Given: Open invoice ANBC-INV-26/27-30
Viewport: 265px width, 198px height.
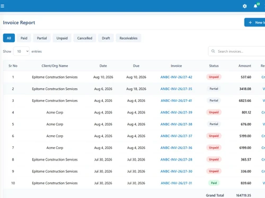Looking at the screenshot, I should coord(176,172).
